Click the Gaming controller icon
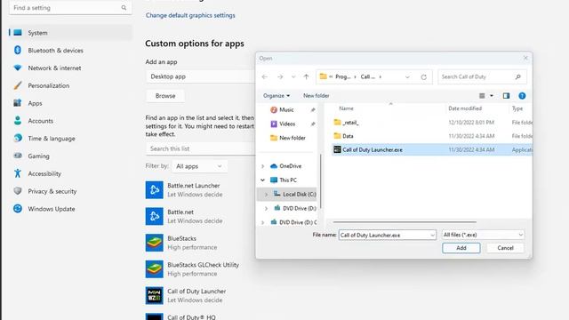Screen dimensions: 569x320 tap(18, 156)
